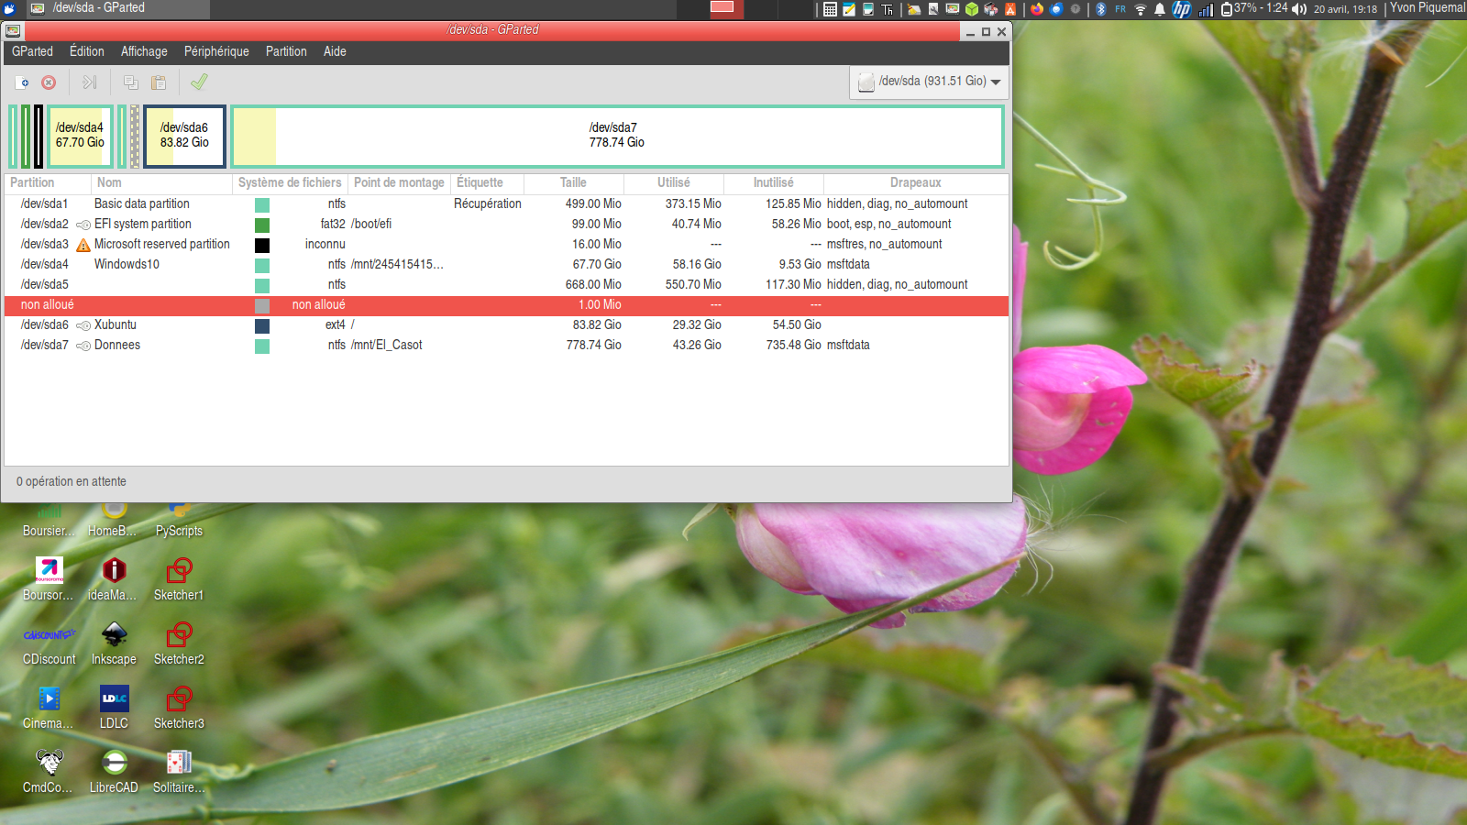This screenshot has height=825, width=1467.
Task: Click the mounted-key icon beside Donnees
Action: 83,346
